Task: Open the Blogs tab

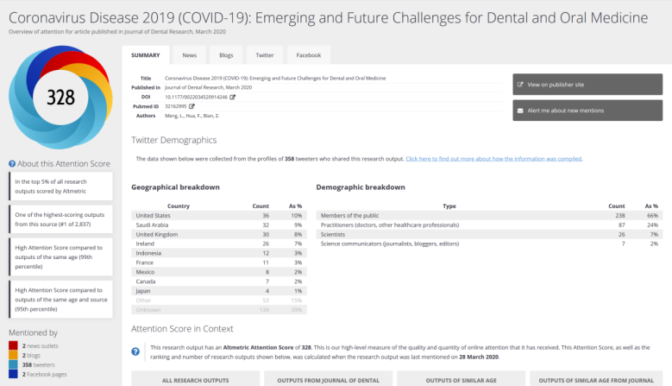Action: click(226, 55)
